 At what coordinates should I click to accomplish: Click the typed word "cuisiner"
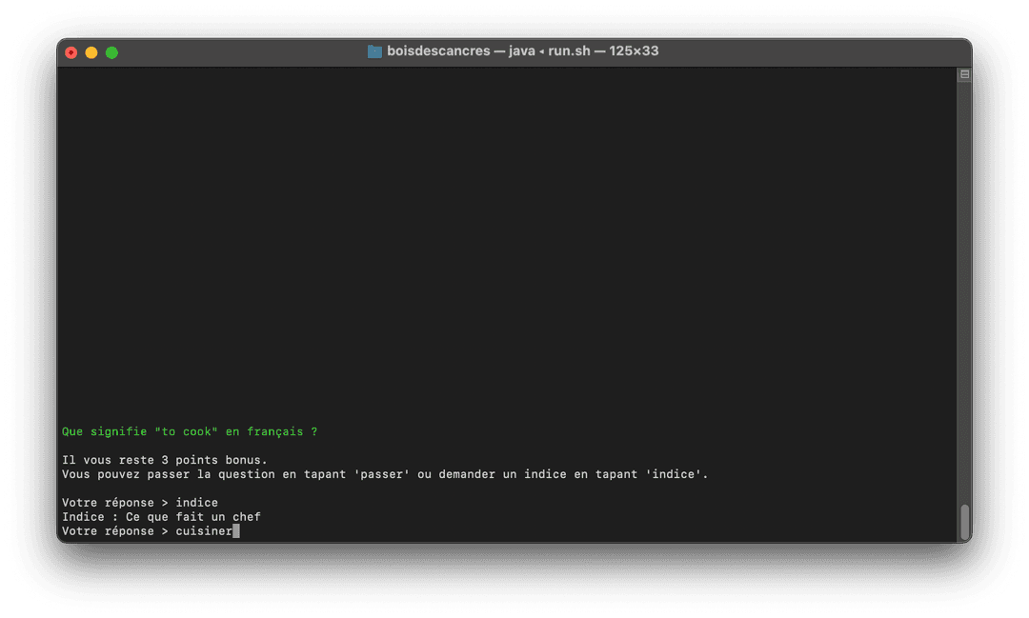203,531
